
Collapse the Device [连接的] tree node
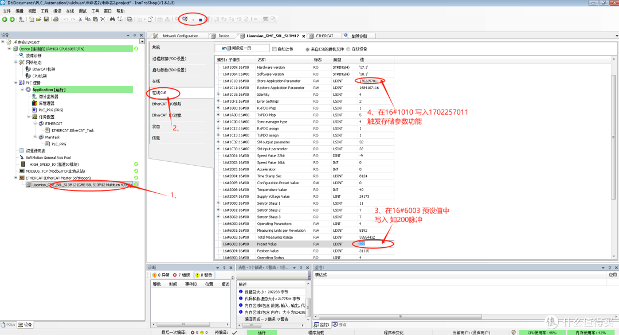(x=10, y=49)
